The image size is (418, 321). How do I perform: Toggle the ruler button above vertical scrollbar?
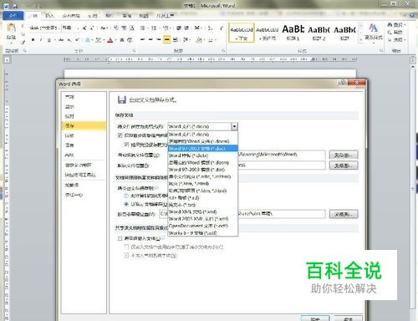(x=413, y=59)
